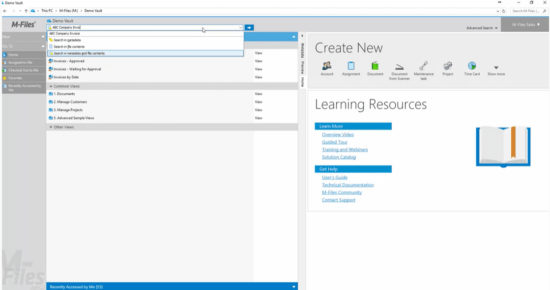The width and height of the screenshot is (550, 290).
Task: Open the Invoices by Date view
Action: click(66, 78)
